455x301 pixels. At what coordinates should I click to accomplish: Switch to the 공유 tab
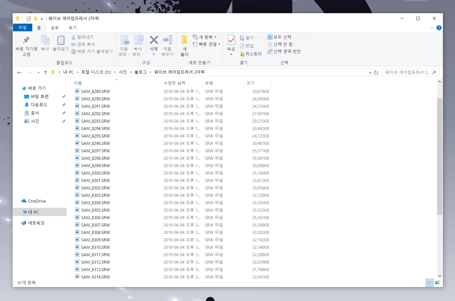point(55,28)
